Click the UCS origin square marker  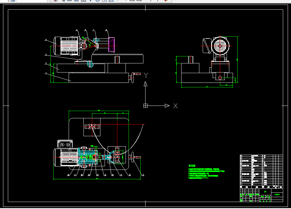pos(145,106)
